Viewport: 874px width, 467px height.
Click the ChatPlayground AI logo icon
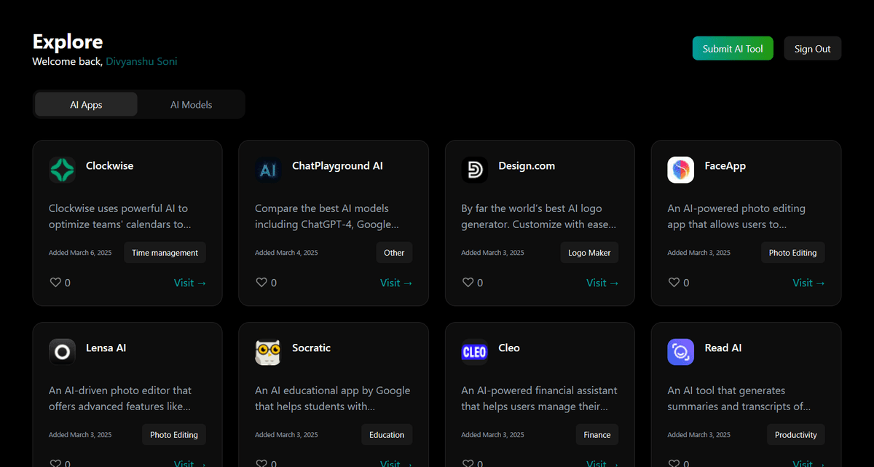tap(268, 170)
